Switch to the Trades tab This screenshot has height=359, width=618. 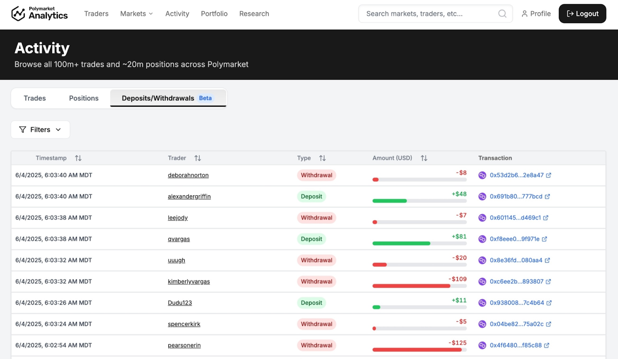[34, 98]
